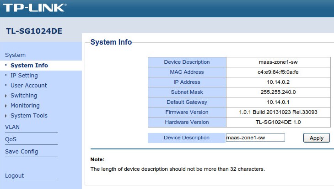This screenshot has width=334, height=189.
Task: Click the System Info heading
Action: [111, 42]
